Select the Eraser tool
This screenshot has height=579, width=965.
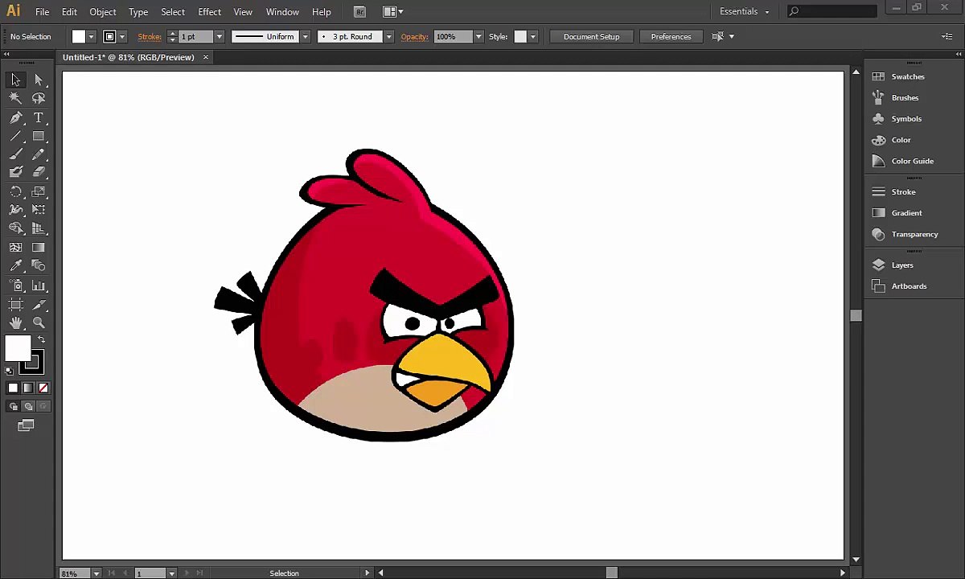coord(39,172)
